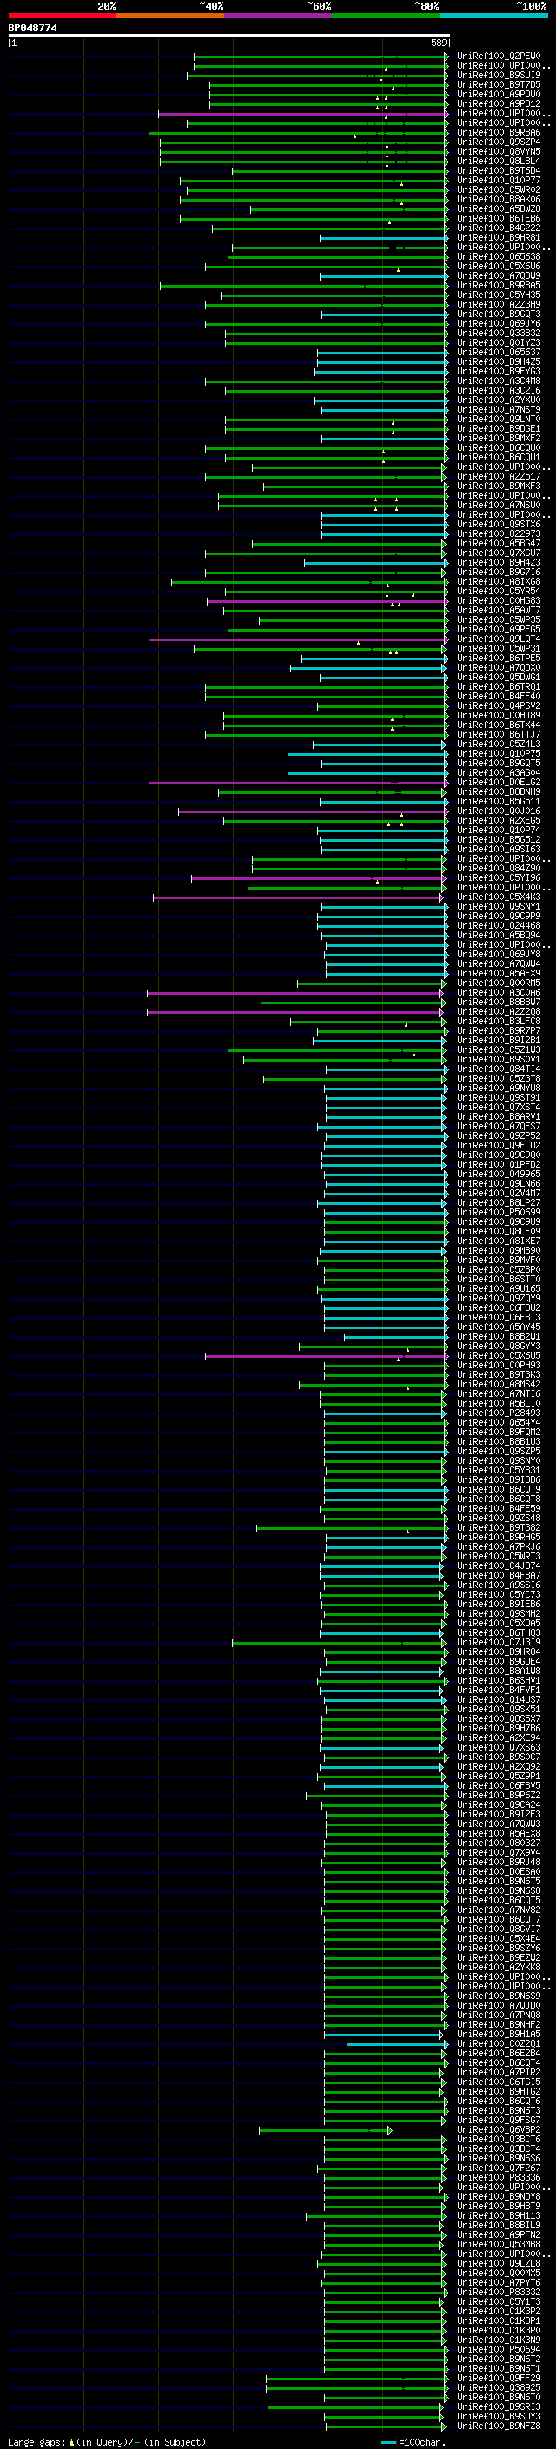
Task: Click short green bar for UniRef100_Q6V8P2
Action: [325, 2130]
